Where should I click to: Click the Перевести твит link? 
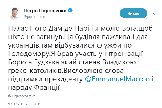(24, 96)
